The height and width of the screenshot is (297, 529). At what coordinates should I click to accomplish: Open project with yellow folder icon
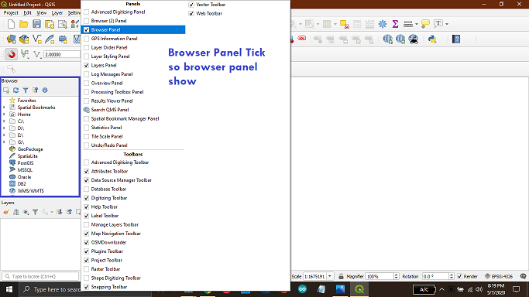(x=23, y=24)
